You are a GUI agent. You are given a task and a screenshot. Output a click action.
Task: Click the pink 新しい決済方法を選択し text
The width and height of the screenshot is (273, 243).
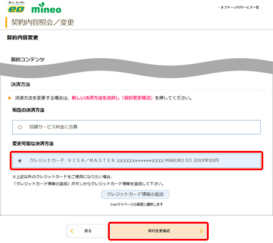click(x=96, y=98)
